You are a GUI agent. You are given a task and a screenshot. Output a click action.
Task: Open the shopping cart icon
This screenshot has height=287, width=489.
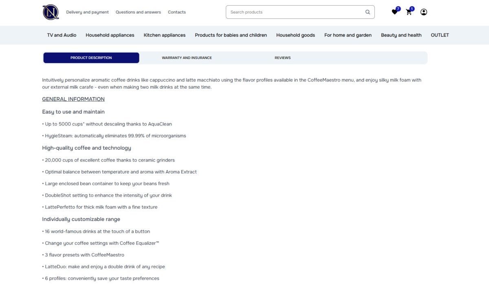coord(409,12)
